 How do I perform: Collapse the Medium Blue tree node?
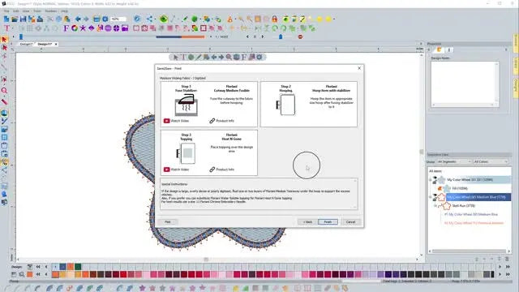pos(431,197)
